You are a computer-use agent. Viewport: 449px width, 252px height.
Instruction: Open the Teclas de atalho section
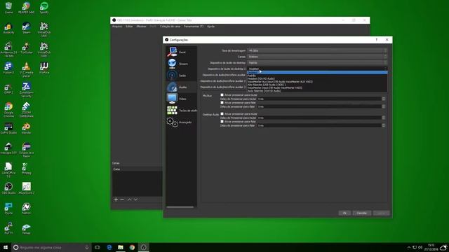[181, 111]
